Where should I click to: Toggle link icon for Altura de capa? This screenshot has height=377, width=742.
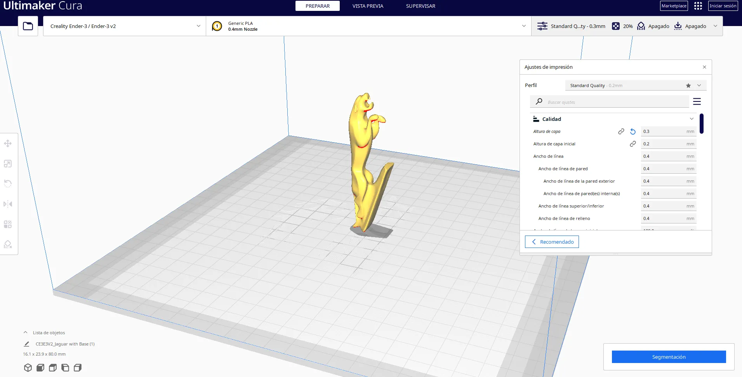[x=621, y=131]
